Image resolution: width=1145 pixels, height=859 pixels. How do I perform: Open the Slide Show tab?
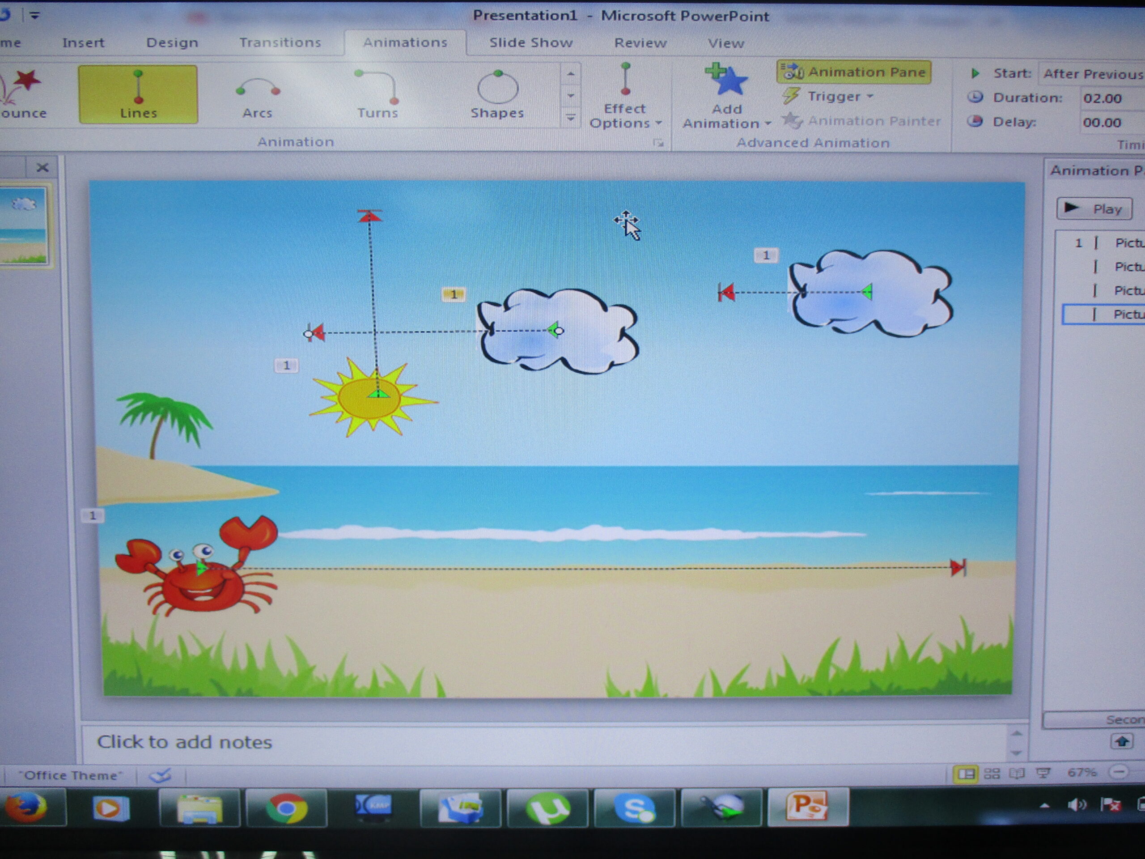coord(530,43)
